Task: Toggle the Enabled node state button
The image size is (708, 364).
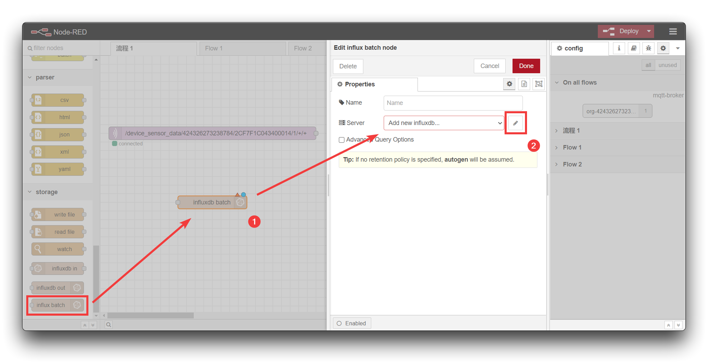Action: 352,323
